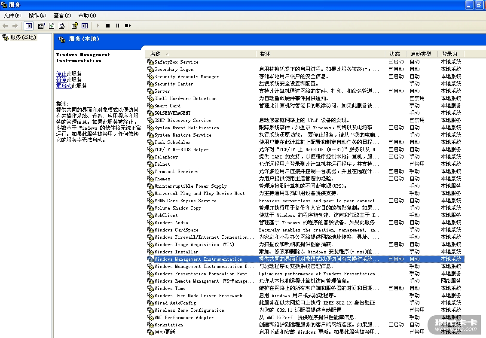The image size is (486, 338).
Task: Toggle the console tree show/hide icon
Action: pyautogui.click(x=28, y=26)
